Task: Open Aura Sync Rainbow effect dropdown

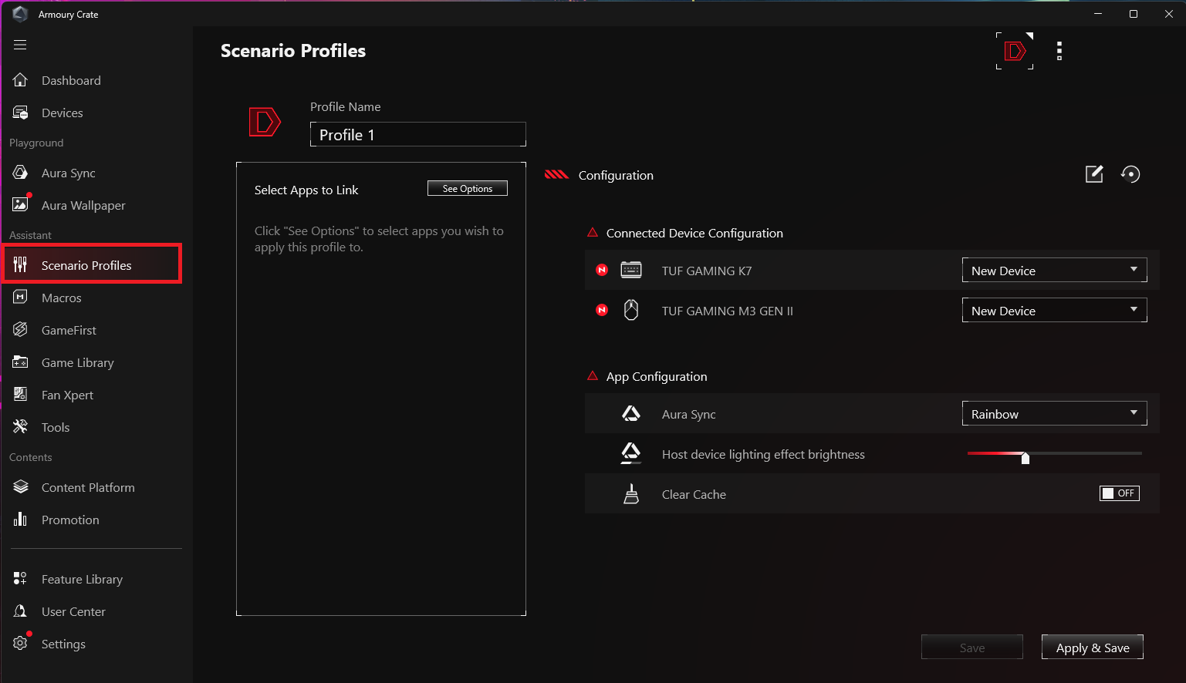Action: point(1054,413)
